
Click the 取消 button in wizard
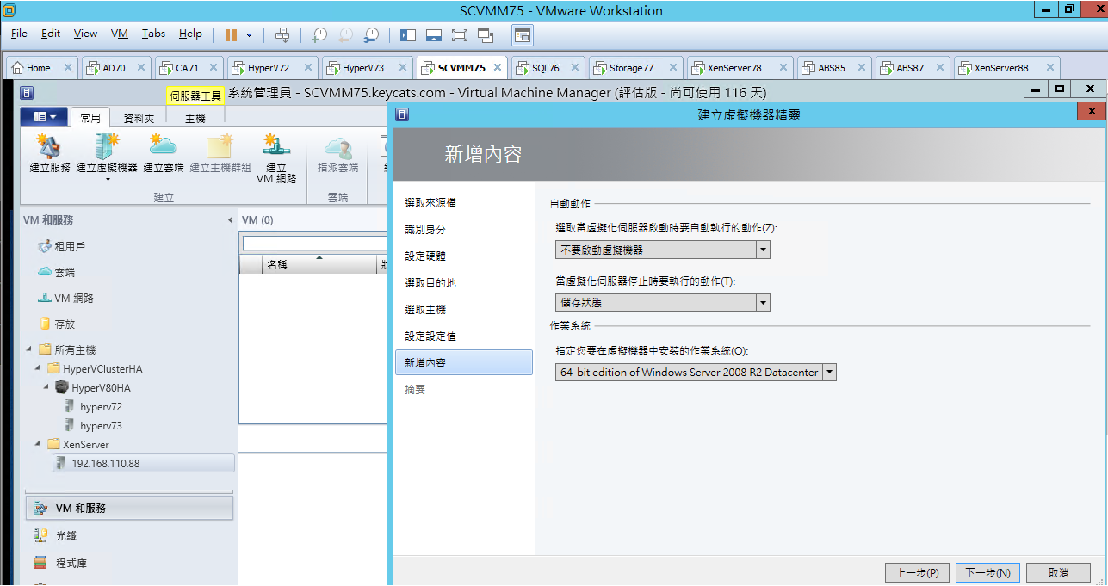click(x=1058, y=572)
